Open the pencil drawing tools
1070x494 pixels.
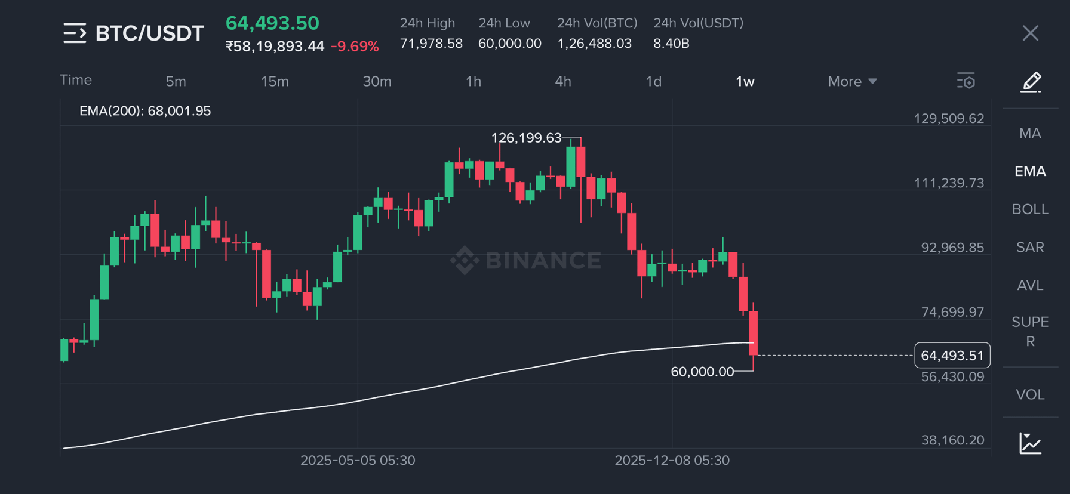pyautogui.click(x=1031, y=82)
